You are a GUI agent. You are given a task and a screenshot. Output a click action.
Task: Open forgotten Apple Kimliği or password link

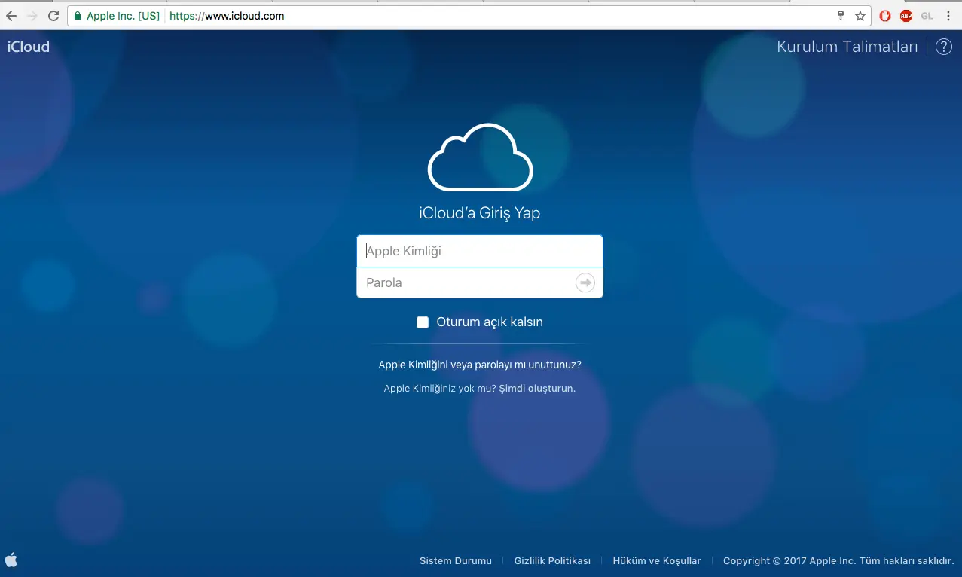pyautogui.click(x=480, y=365)
